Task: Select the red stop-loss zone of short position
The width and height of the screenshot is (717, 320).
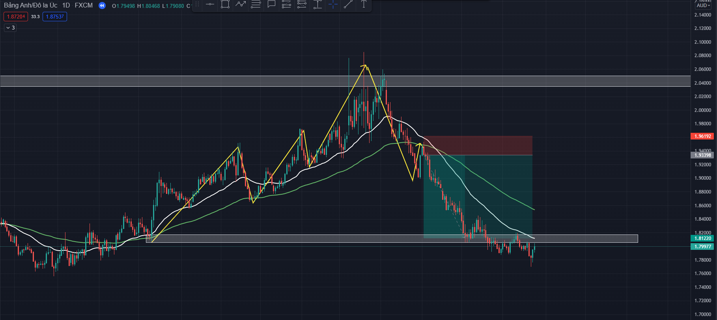Action: click(478, 145)
